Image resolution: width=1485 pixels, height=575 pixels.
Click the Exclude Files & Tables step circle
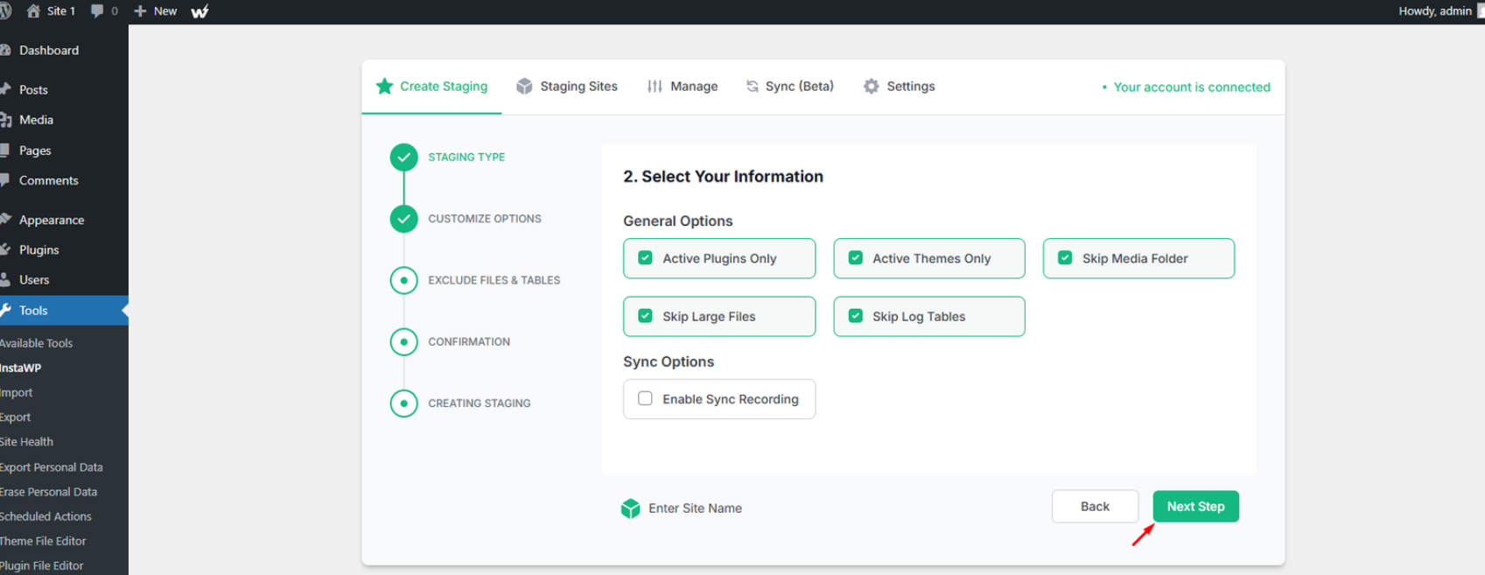(403, 280)
